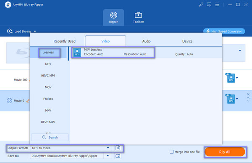This screenshot has height=163, width=252.
Task: Open the Toolbox tab
Action: pyautogui.click(x=138, y=17)
